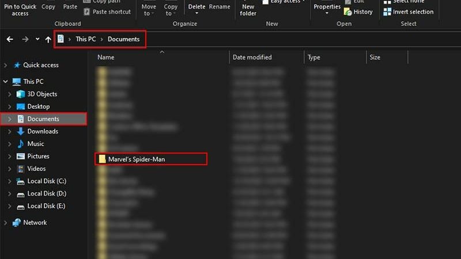Select the Downloads arrow icon
This screenshot has width=461, height=259.
click(21, 131)
